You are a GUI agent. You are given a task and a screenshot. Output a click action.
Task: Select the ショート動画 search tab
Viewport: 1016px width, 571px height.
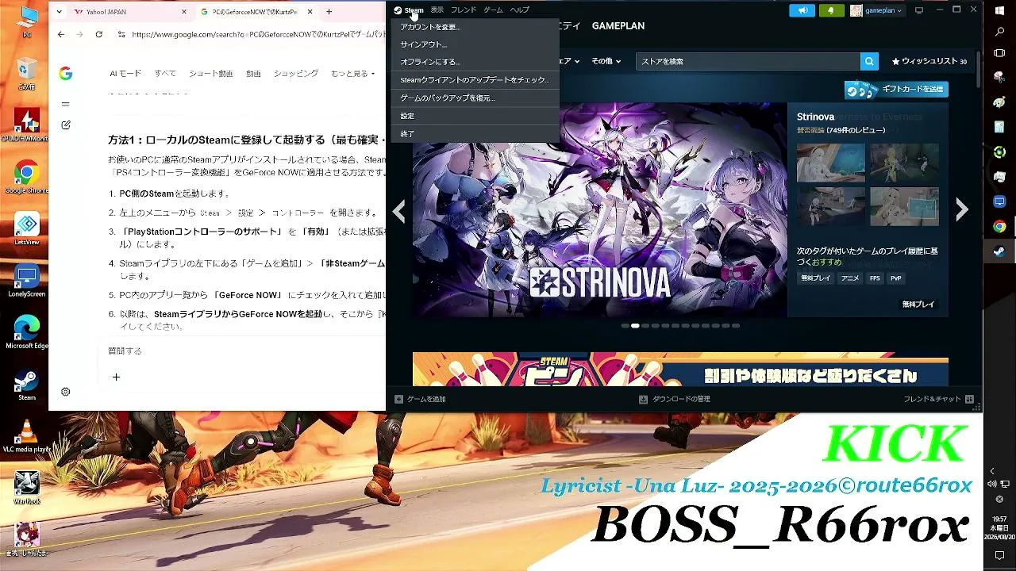tap(211, 74)
